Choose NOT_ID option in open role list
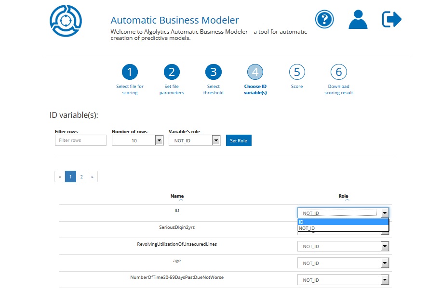This screenshot has height=290, width=441. (343, 228)
